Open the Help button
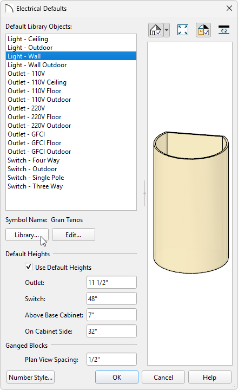This screenshot has height=390, width=238. [x=210, y=378]
